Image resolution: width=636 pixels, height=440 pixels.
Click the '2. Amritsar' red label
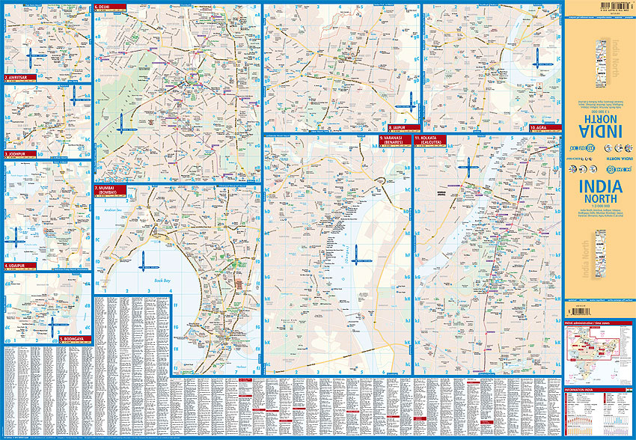(19, 78)
